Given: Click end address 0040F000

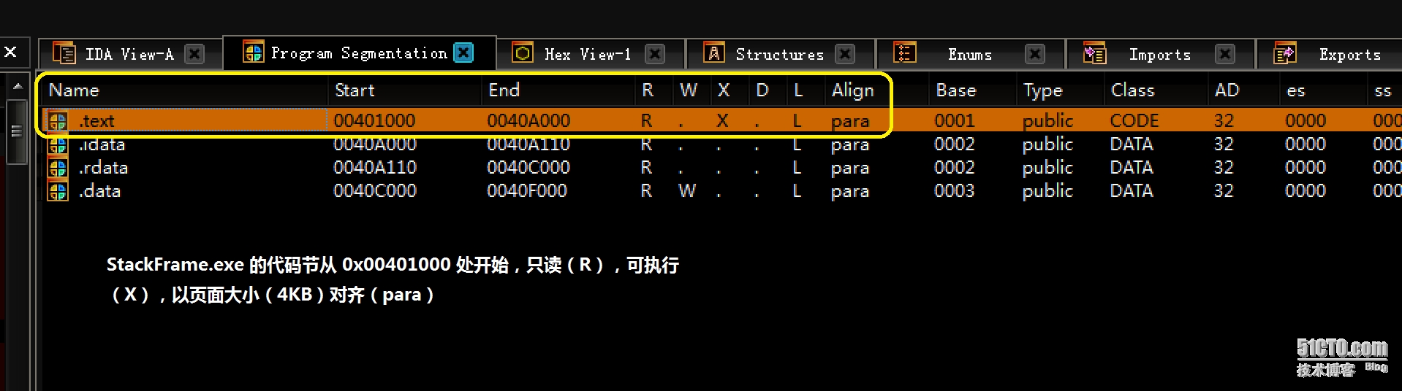Looking at the screenshot, I should (x=527, y=191).
